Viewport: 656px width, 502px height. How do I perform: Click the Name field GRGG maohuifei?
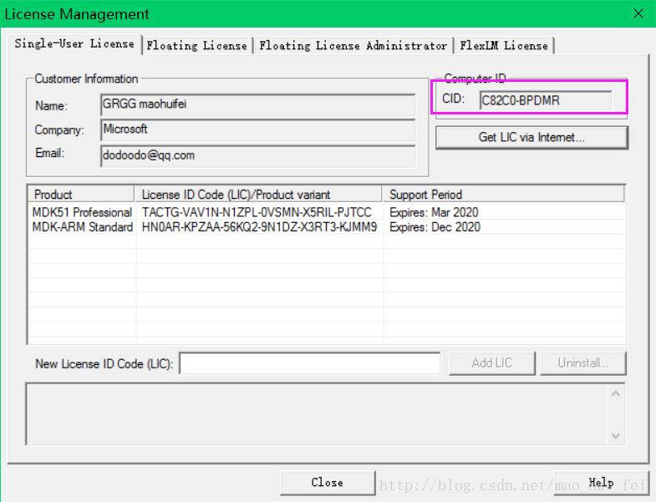258,104
